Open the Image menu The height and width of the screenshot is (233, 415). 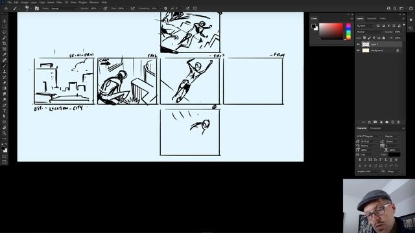[25, 3]
